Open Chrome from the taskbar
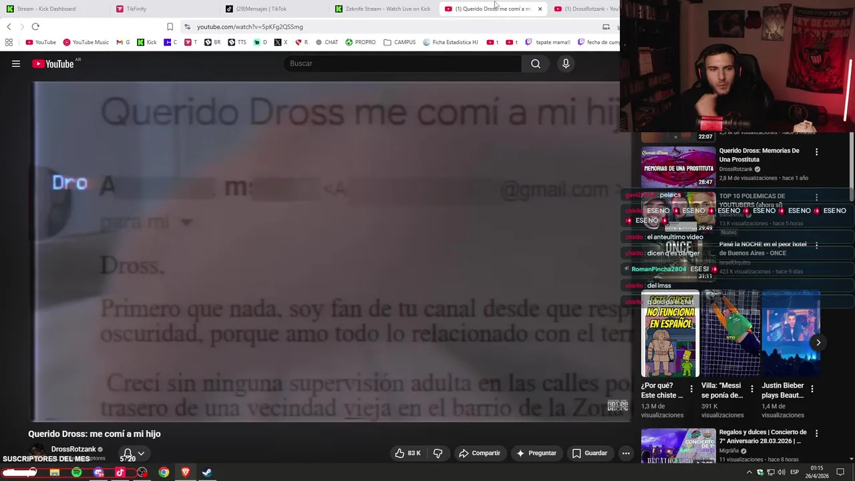 [x=164, y=472]
